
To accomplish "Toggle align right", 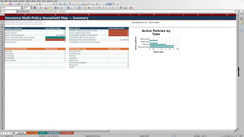I will pos(62,8).
